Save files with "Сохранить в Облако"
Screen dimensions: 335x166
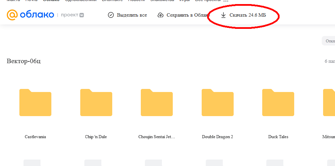[x=184, y=15]
